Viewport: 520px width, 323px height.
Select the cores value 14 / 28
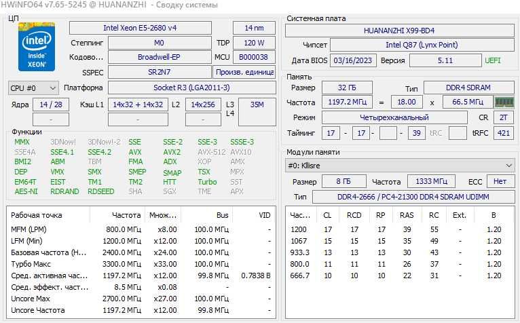point(51,104)
